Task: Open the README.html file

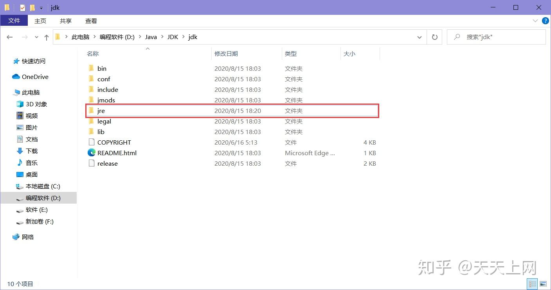Action: [116, 153]
